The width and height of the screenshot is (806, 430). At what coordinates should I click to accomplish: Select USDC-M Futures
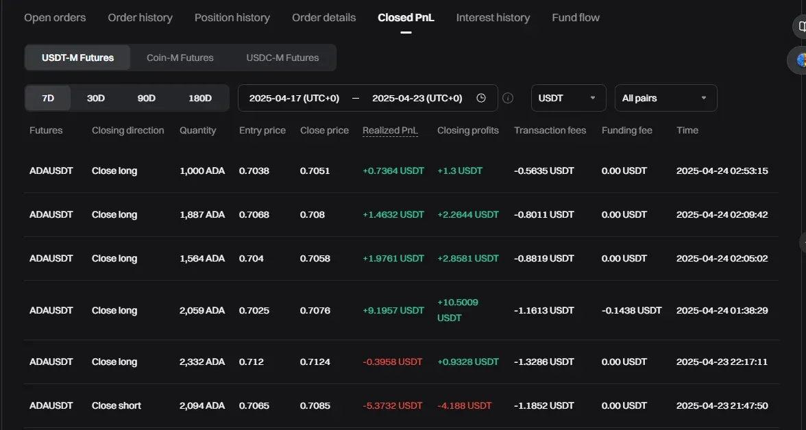[x=282, y=58]
